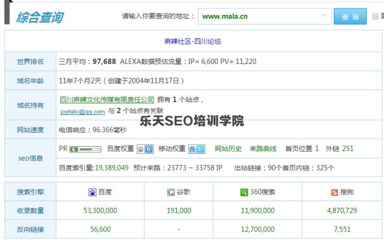Click the Google search engine icon
The height and width of the screenshot is (240, 384).
pos(171,192)
